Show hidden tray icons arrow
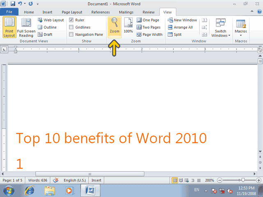Viewport: 263px width, 197px height. coord(206,191)
